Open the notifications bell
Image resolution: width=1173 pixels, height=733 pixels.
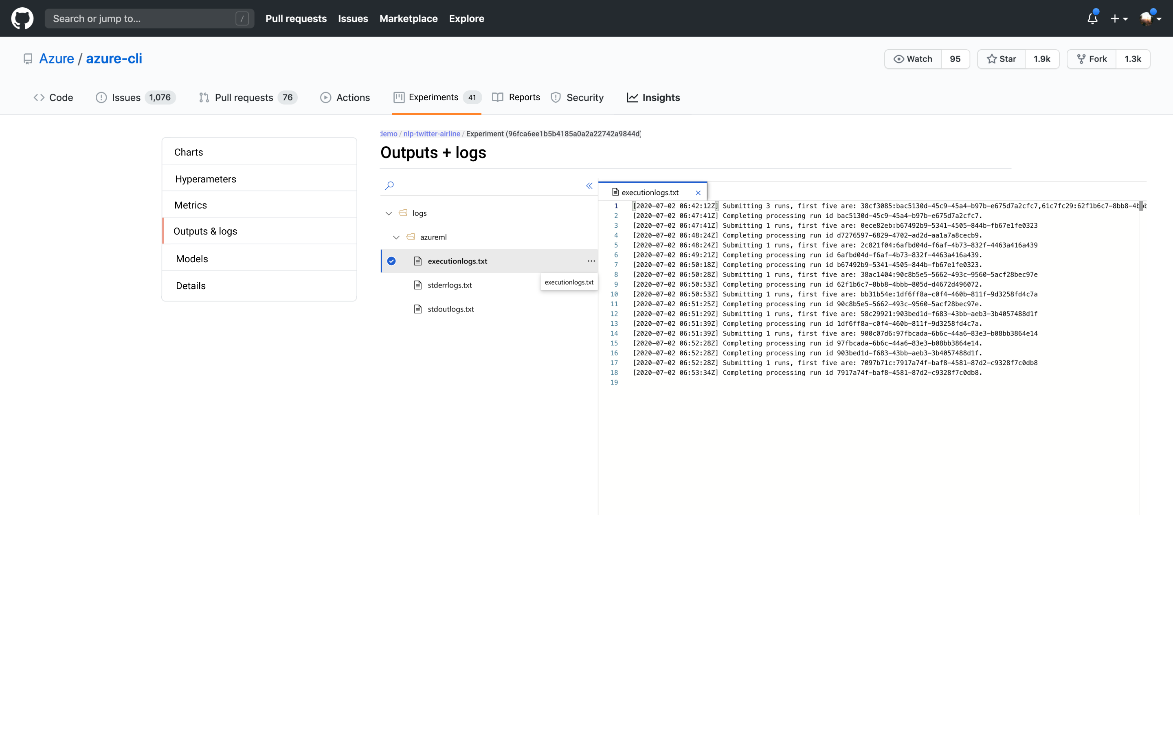(x=1092, y=18)
